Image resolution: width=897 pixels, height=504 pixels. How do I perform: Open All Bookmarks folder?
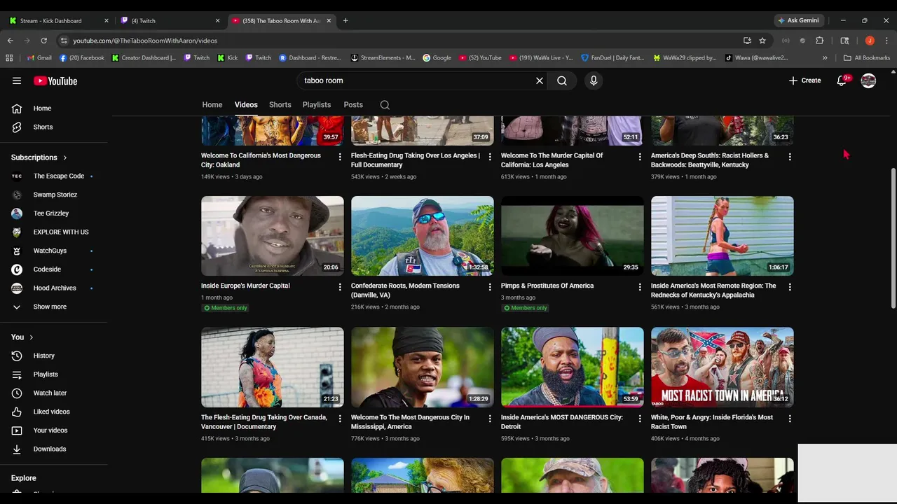tap(867, 58)
